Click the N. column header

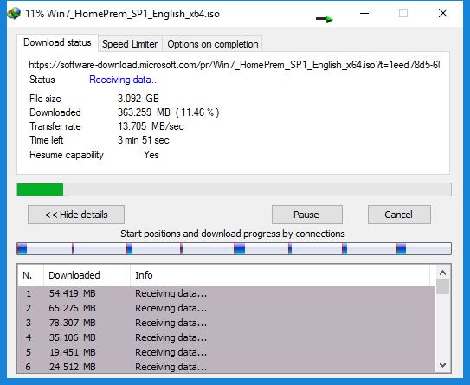click(30, 275)
